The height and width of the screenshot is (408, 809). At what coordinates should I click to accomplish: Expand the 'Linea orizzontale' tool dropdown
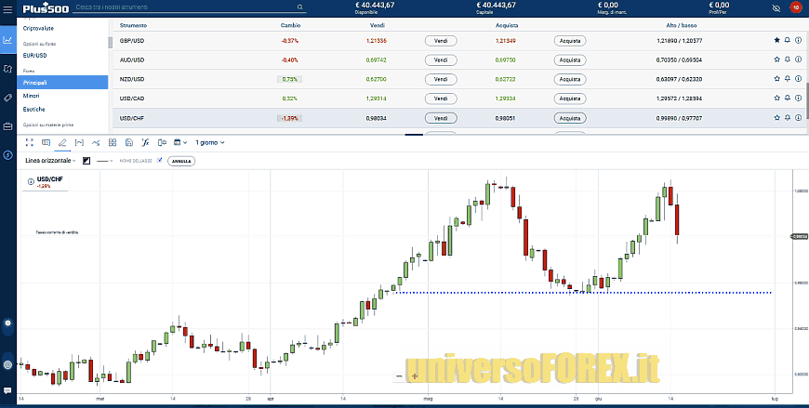[x=50, y=161]
